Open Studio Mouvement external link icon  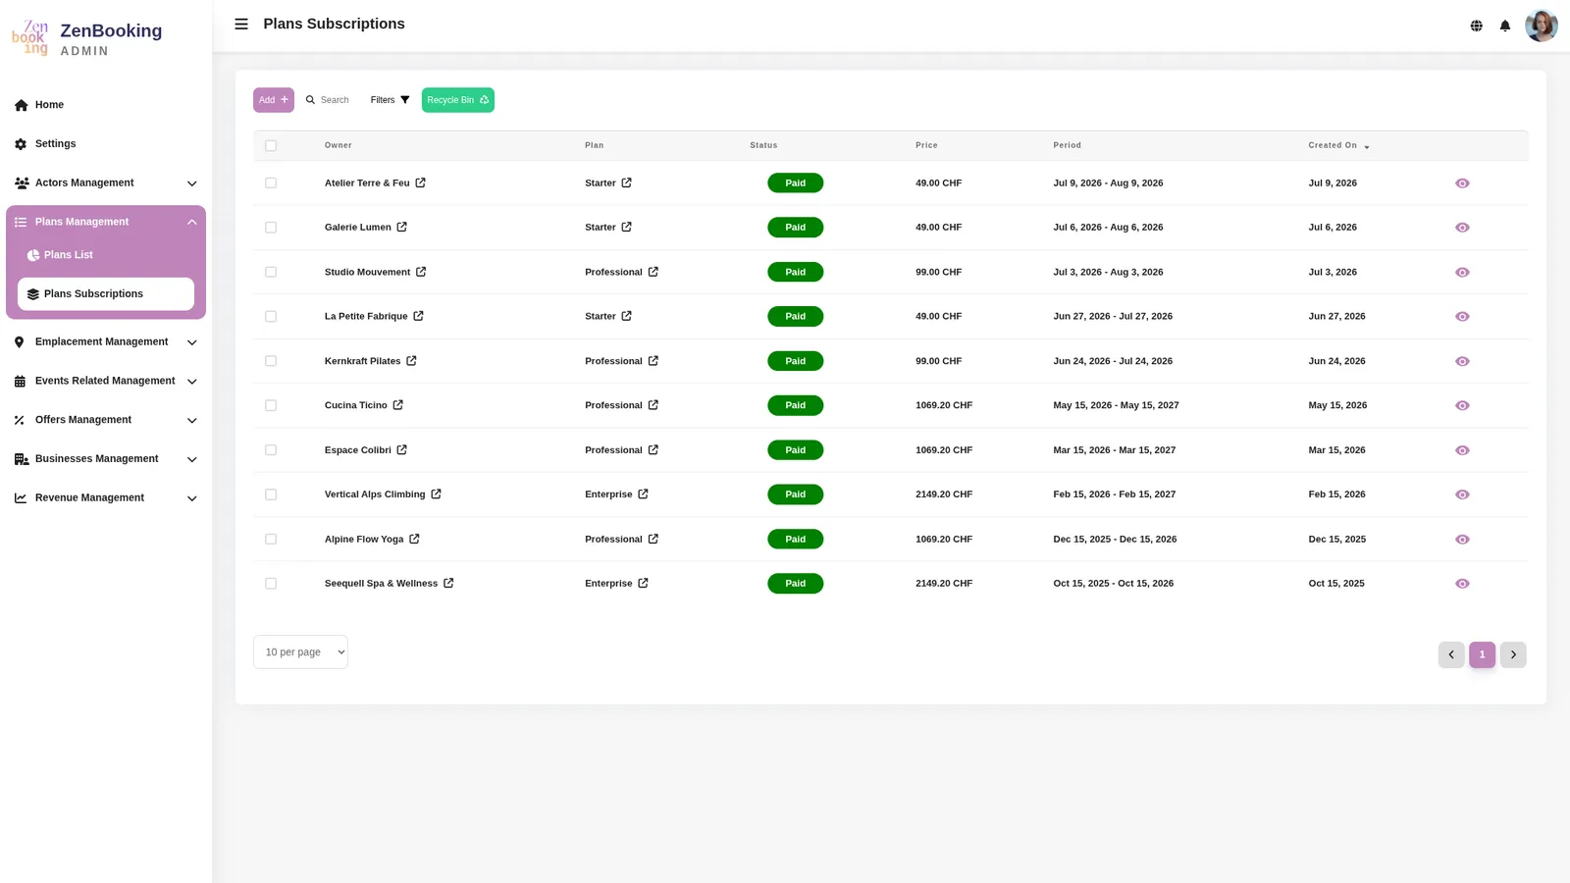421,272
